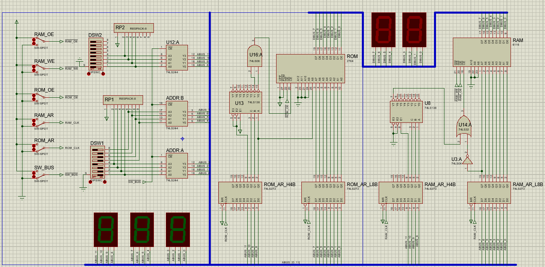This screenshot has height=267, width=545.
Task: Select the RP1 RESPACK-8 resistor pack
Action: [x=123, y=100]
